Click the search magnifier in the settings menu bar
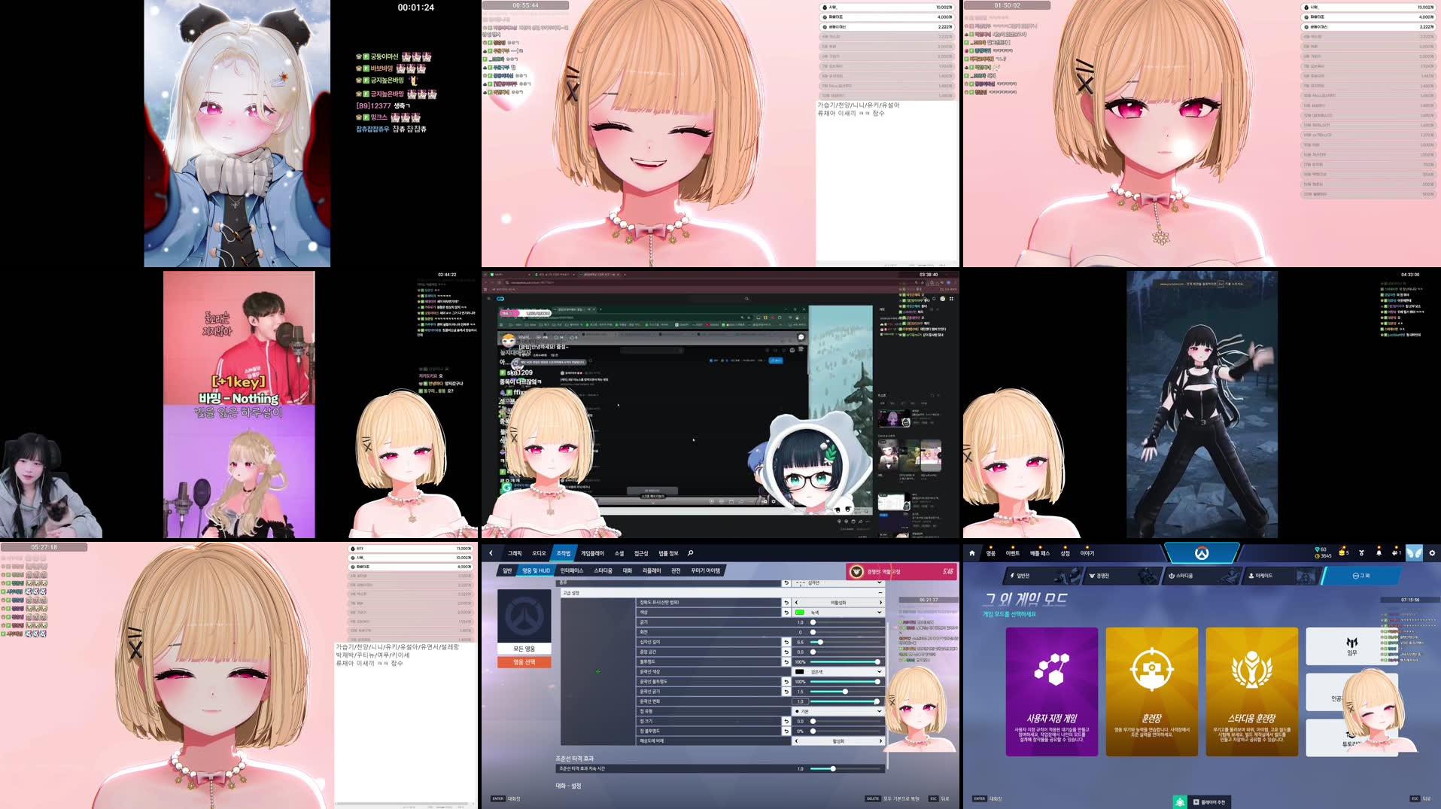The image size is (1441, 809). [690, 553]
